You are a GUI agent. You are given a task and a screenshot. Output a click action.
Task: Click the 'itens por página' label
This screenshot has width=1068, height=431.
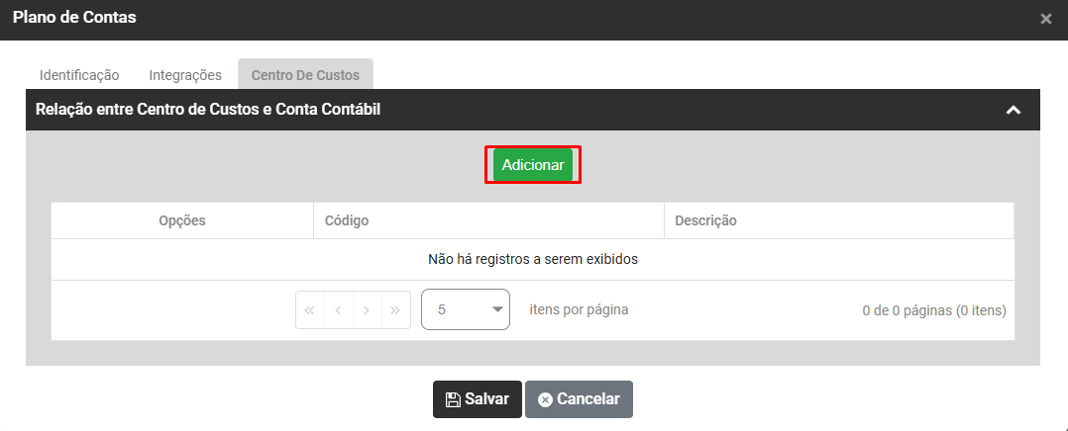click(579, 309)
